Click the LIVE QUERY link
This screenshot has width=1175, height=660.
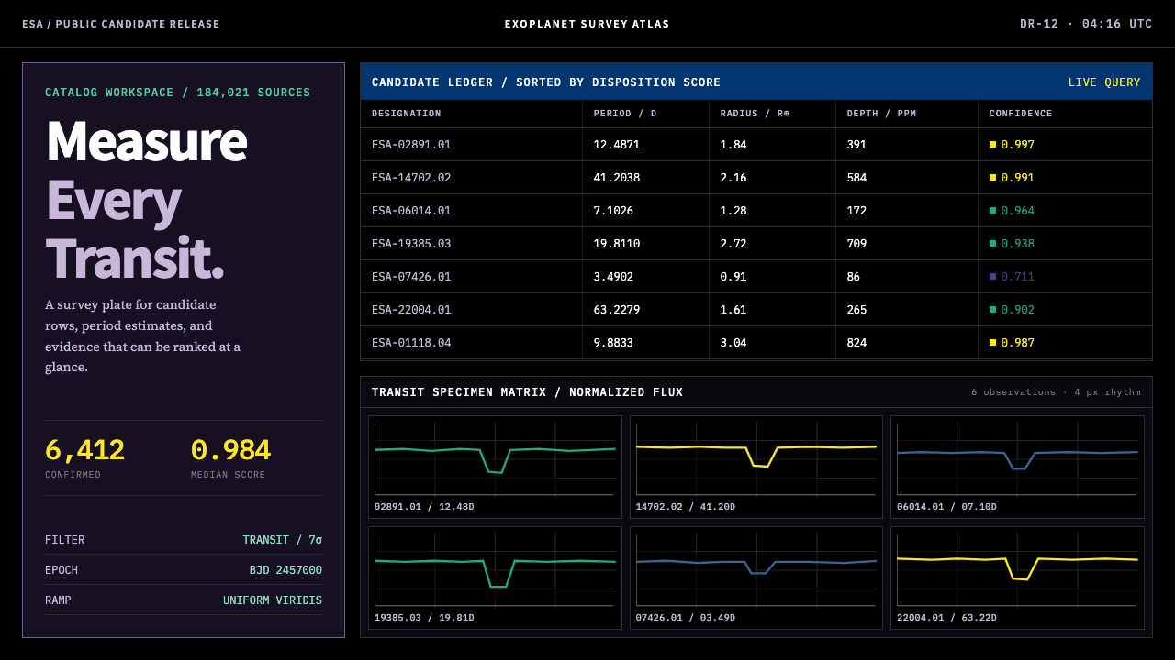(x=1104, y=82)
